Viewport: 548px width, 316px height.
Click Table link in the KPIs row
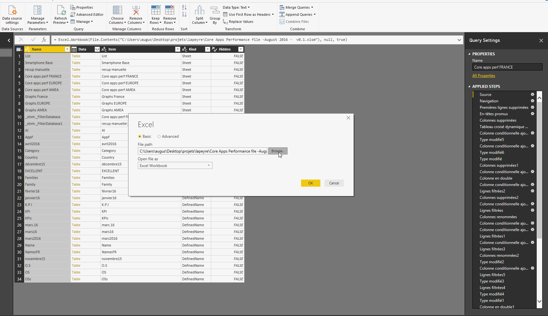click(x=76, y=218)
